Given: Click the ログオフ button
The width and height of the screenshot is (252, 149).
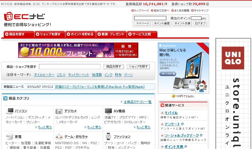Looking at the screenshot, I should pos(200,23).
